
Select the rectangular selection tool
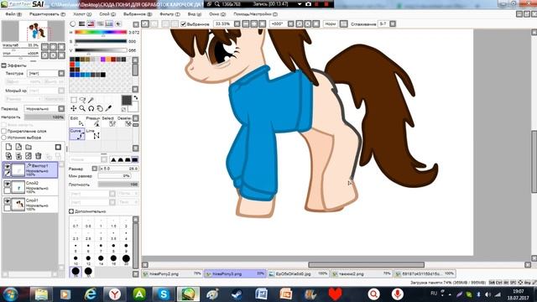pos(74,100)
